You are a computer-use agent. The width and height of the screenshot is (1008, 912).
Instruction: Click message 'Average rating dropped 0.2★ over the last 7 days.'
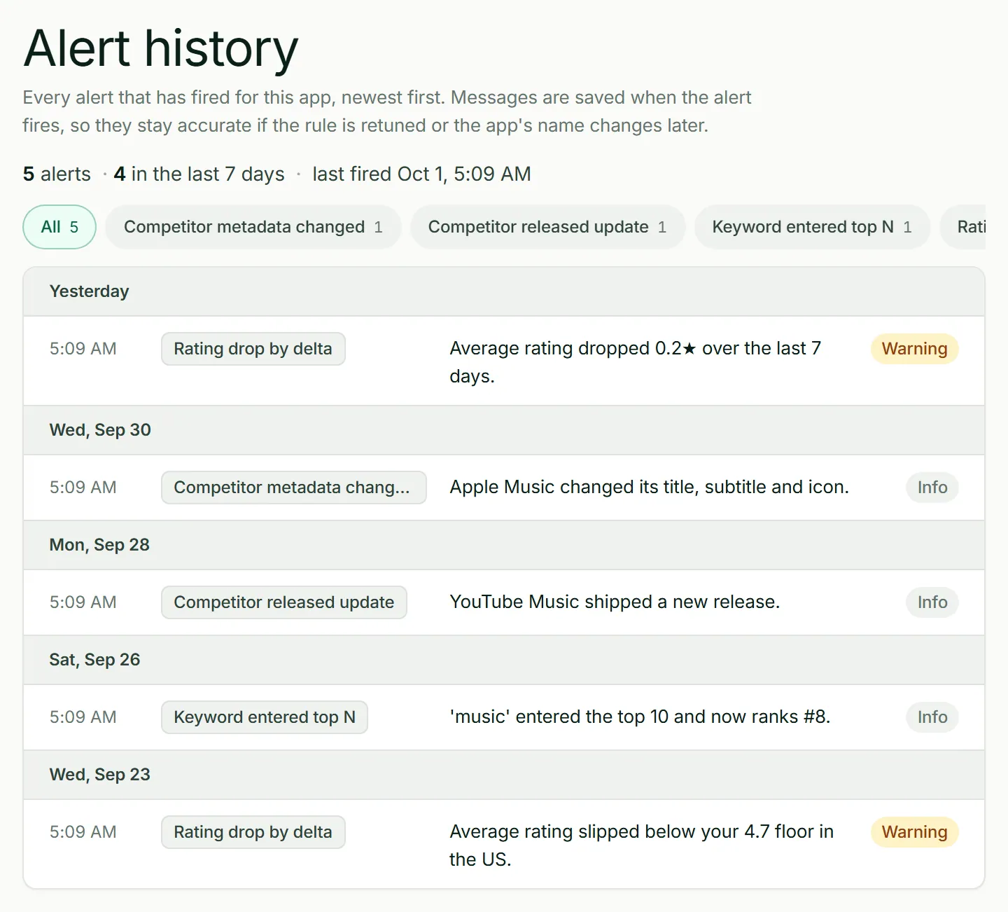[636, 362]
